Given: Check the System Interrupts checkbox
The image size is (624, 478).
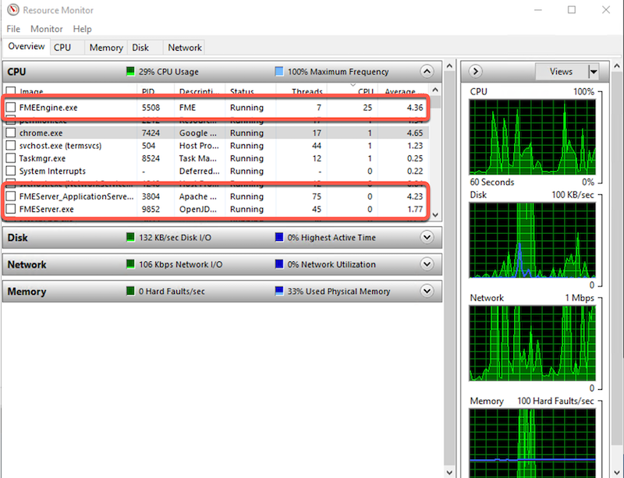Looking at the screenshot, I should 11,171.
